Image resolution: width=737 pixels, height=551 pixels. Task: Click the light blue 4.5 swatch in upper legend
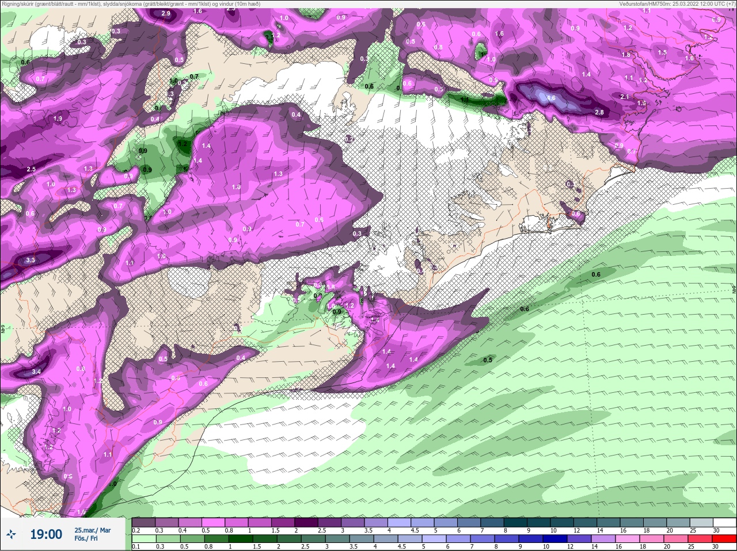[x=424, y=522]
